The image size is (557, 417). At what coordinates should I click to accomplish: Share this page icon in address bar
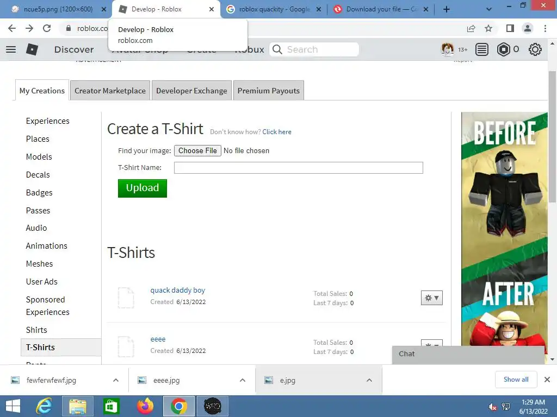pyautogui.click(x=471, y=28)
